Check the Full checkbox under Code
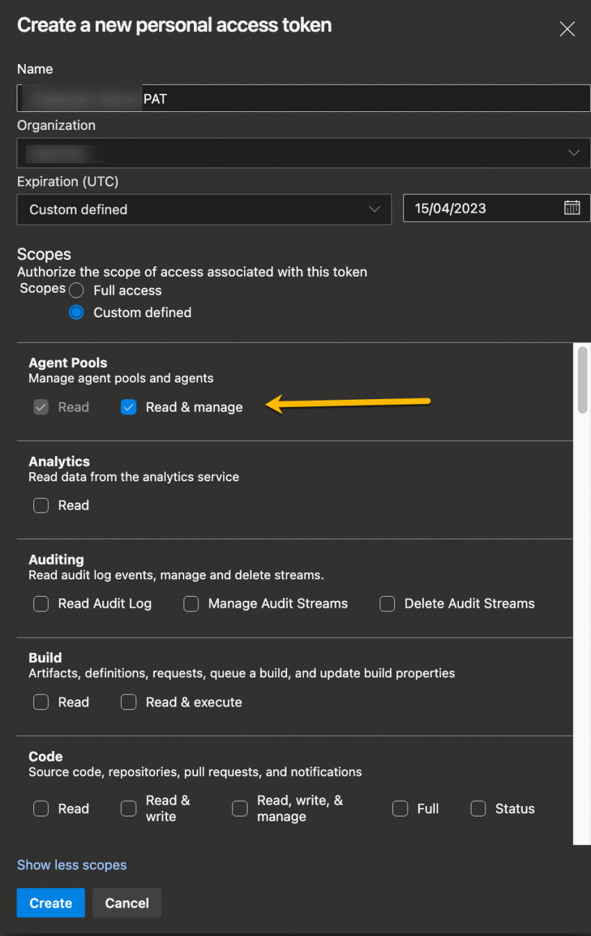 click(x=400, y=808)
